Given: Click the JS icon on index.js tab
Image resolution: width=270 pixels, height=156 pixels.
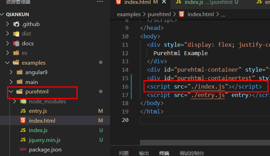Looking at the screenshot, I should [178, 2].
